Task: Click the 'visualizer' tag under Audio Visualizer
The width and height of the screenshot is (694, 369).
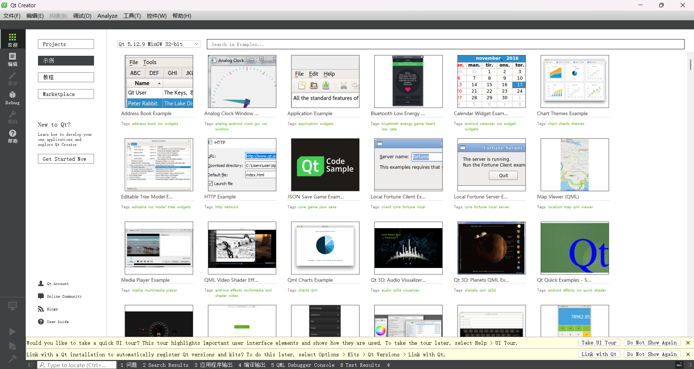Action: click(x=411, y=290)
